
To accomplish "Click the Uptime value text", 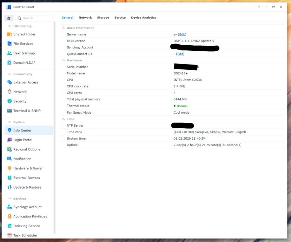I will (207, 145).
